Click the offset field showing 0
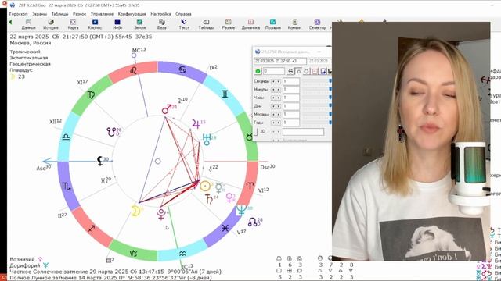 274,71
